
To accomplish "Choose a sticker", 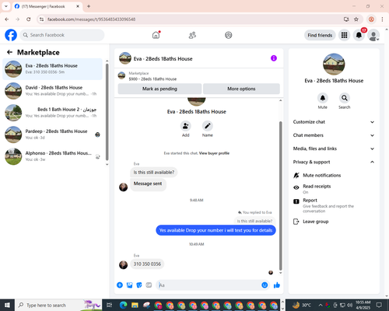I will click(x=139, y=285).
